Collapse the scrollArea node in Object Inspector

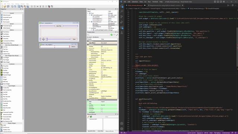tap(90, 28)
